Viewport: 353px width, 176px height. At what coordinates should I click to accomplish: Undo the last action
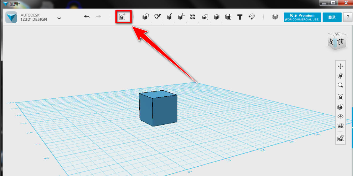[87, 17]
